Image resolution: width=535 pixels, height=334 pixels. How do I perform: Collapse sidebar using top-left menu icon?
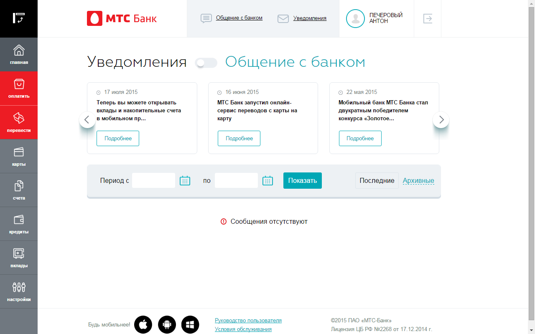[19, 18]
